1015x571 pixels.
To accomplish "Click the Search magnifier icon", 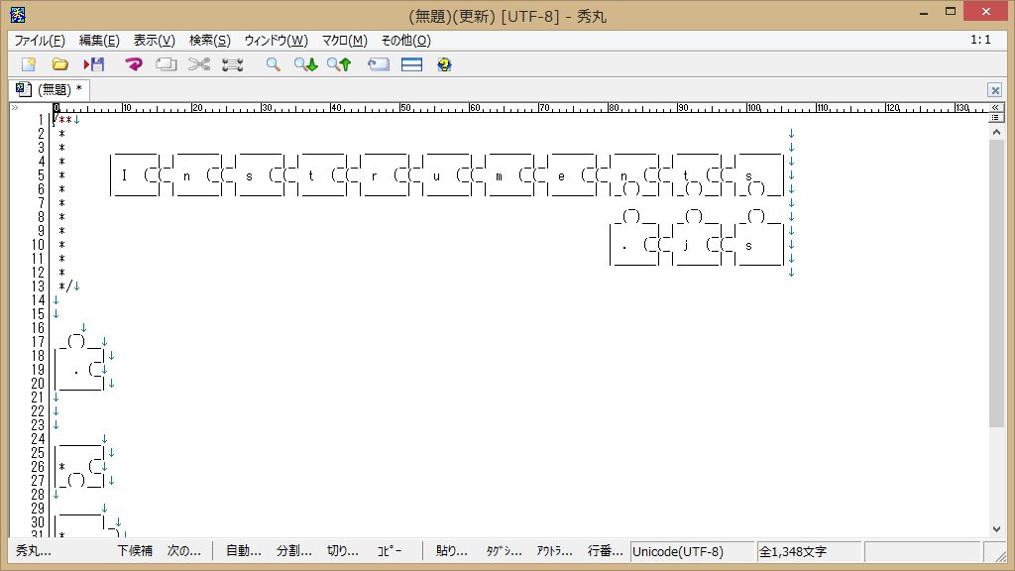I will pyautogui.click(x=273, y=64).
